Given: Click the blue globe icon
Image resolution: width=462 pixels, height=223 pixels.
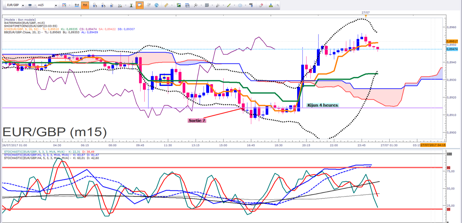Looking at the screenshot, I should (157, 5).
